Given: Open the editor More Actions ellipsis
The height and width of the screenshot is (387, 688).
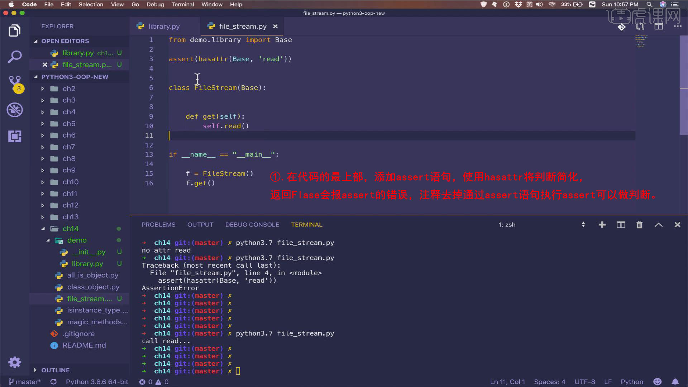Looking at the screenshot, I should tap(678, 26).
